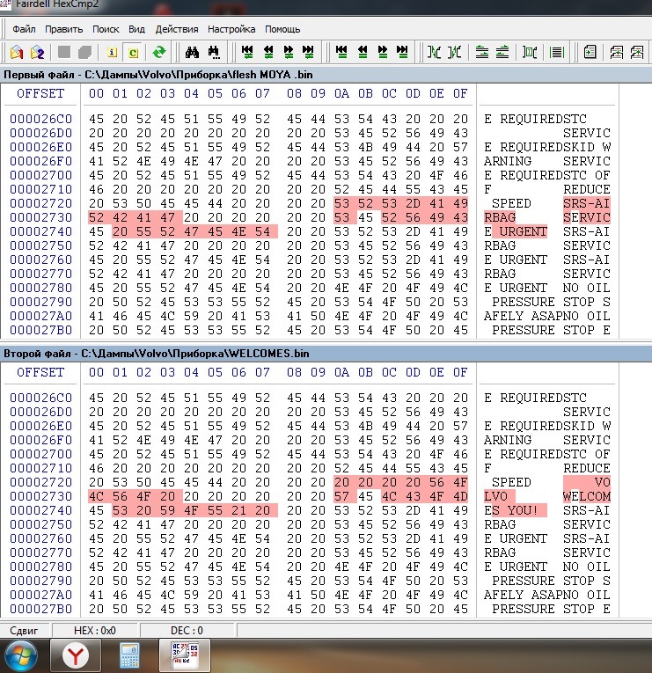652x673 pixels.
Task: Click highlighted byte 2D in first file row 00002720
Action: point(413,203)
